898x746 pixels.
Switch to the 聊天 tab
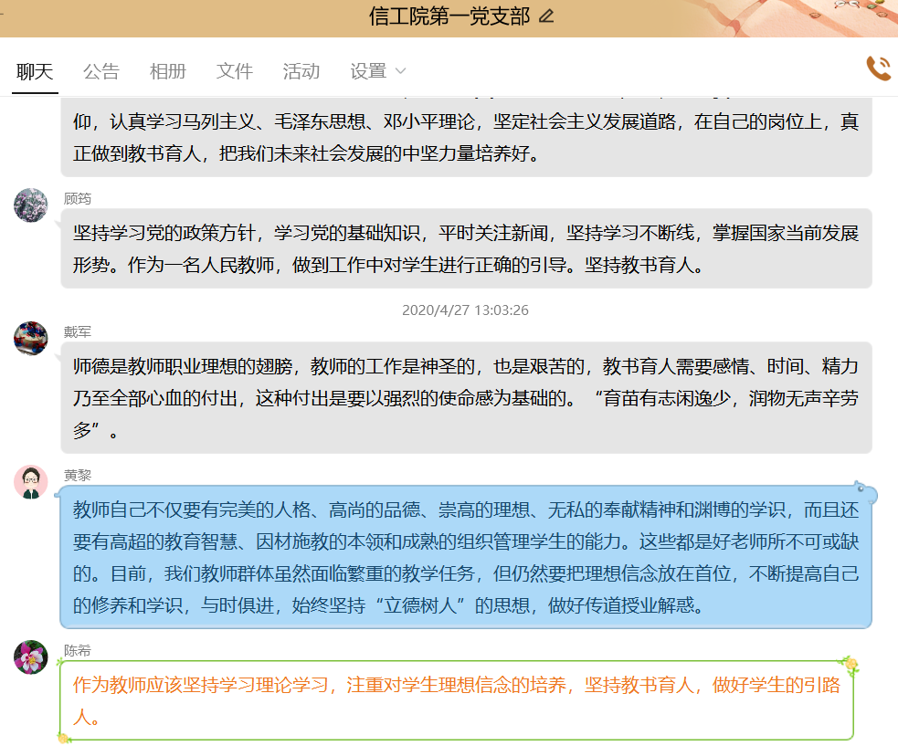35,71
